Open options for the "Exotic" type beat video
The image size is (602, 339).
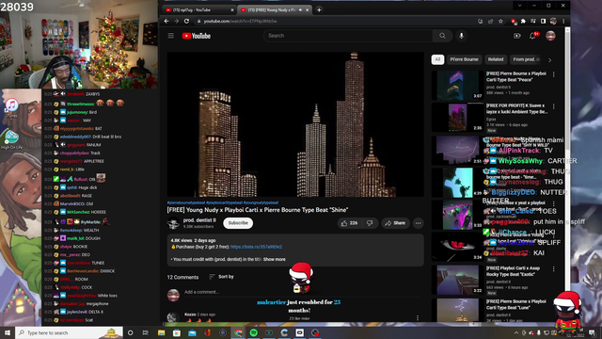(x=554, y=269)
